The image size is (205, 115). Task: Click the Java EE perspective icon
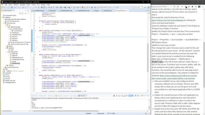(148, 8)
